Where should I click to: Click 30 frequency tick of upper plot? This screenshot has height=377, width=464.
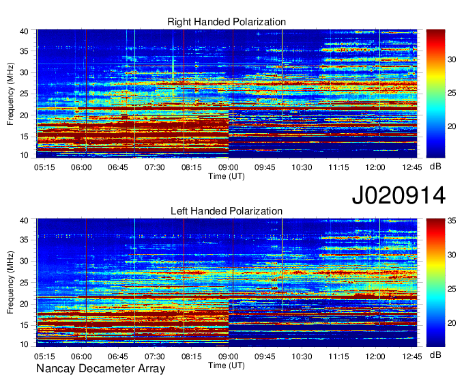coord(25,72)
